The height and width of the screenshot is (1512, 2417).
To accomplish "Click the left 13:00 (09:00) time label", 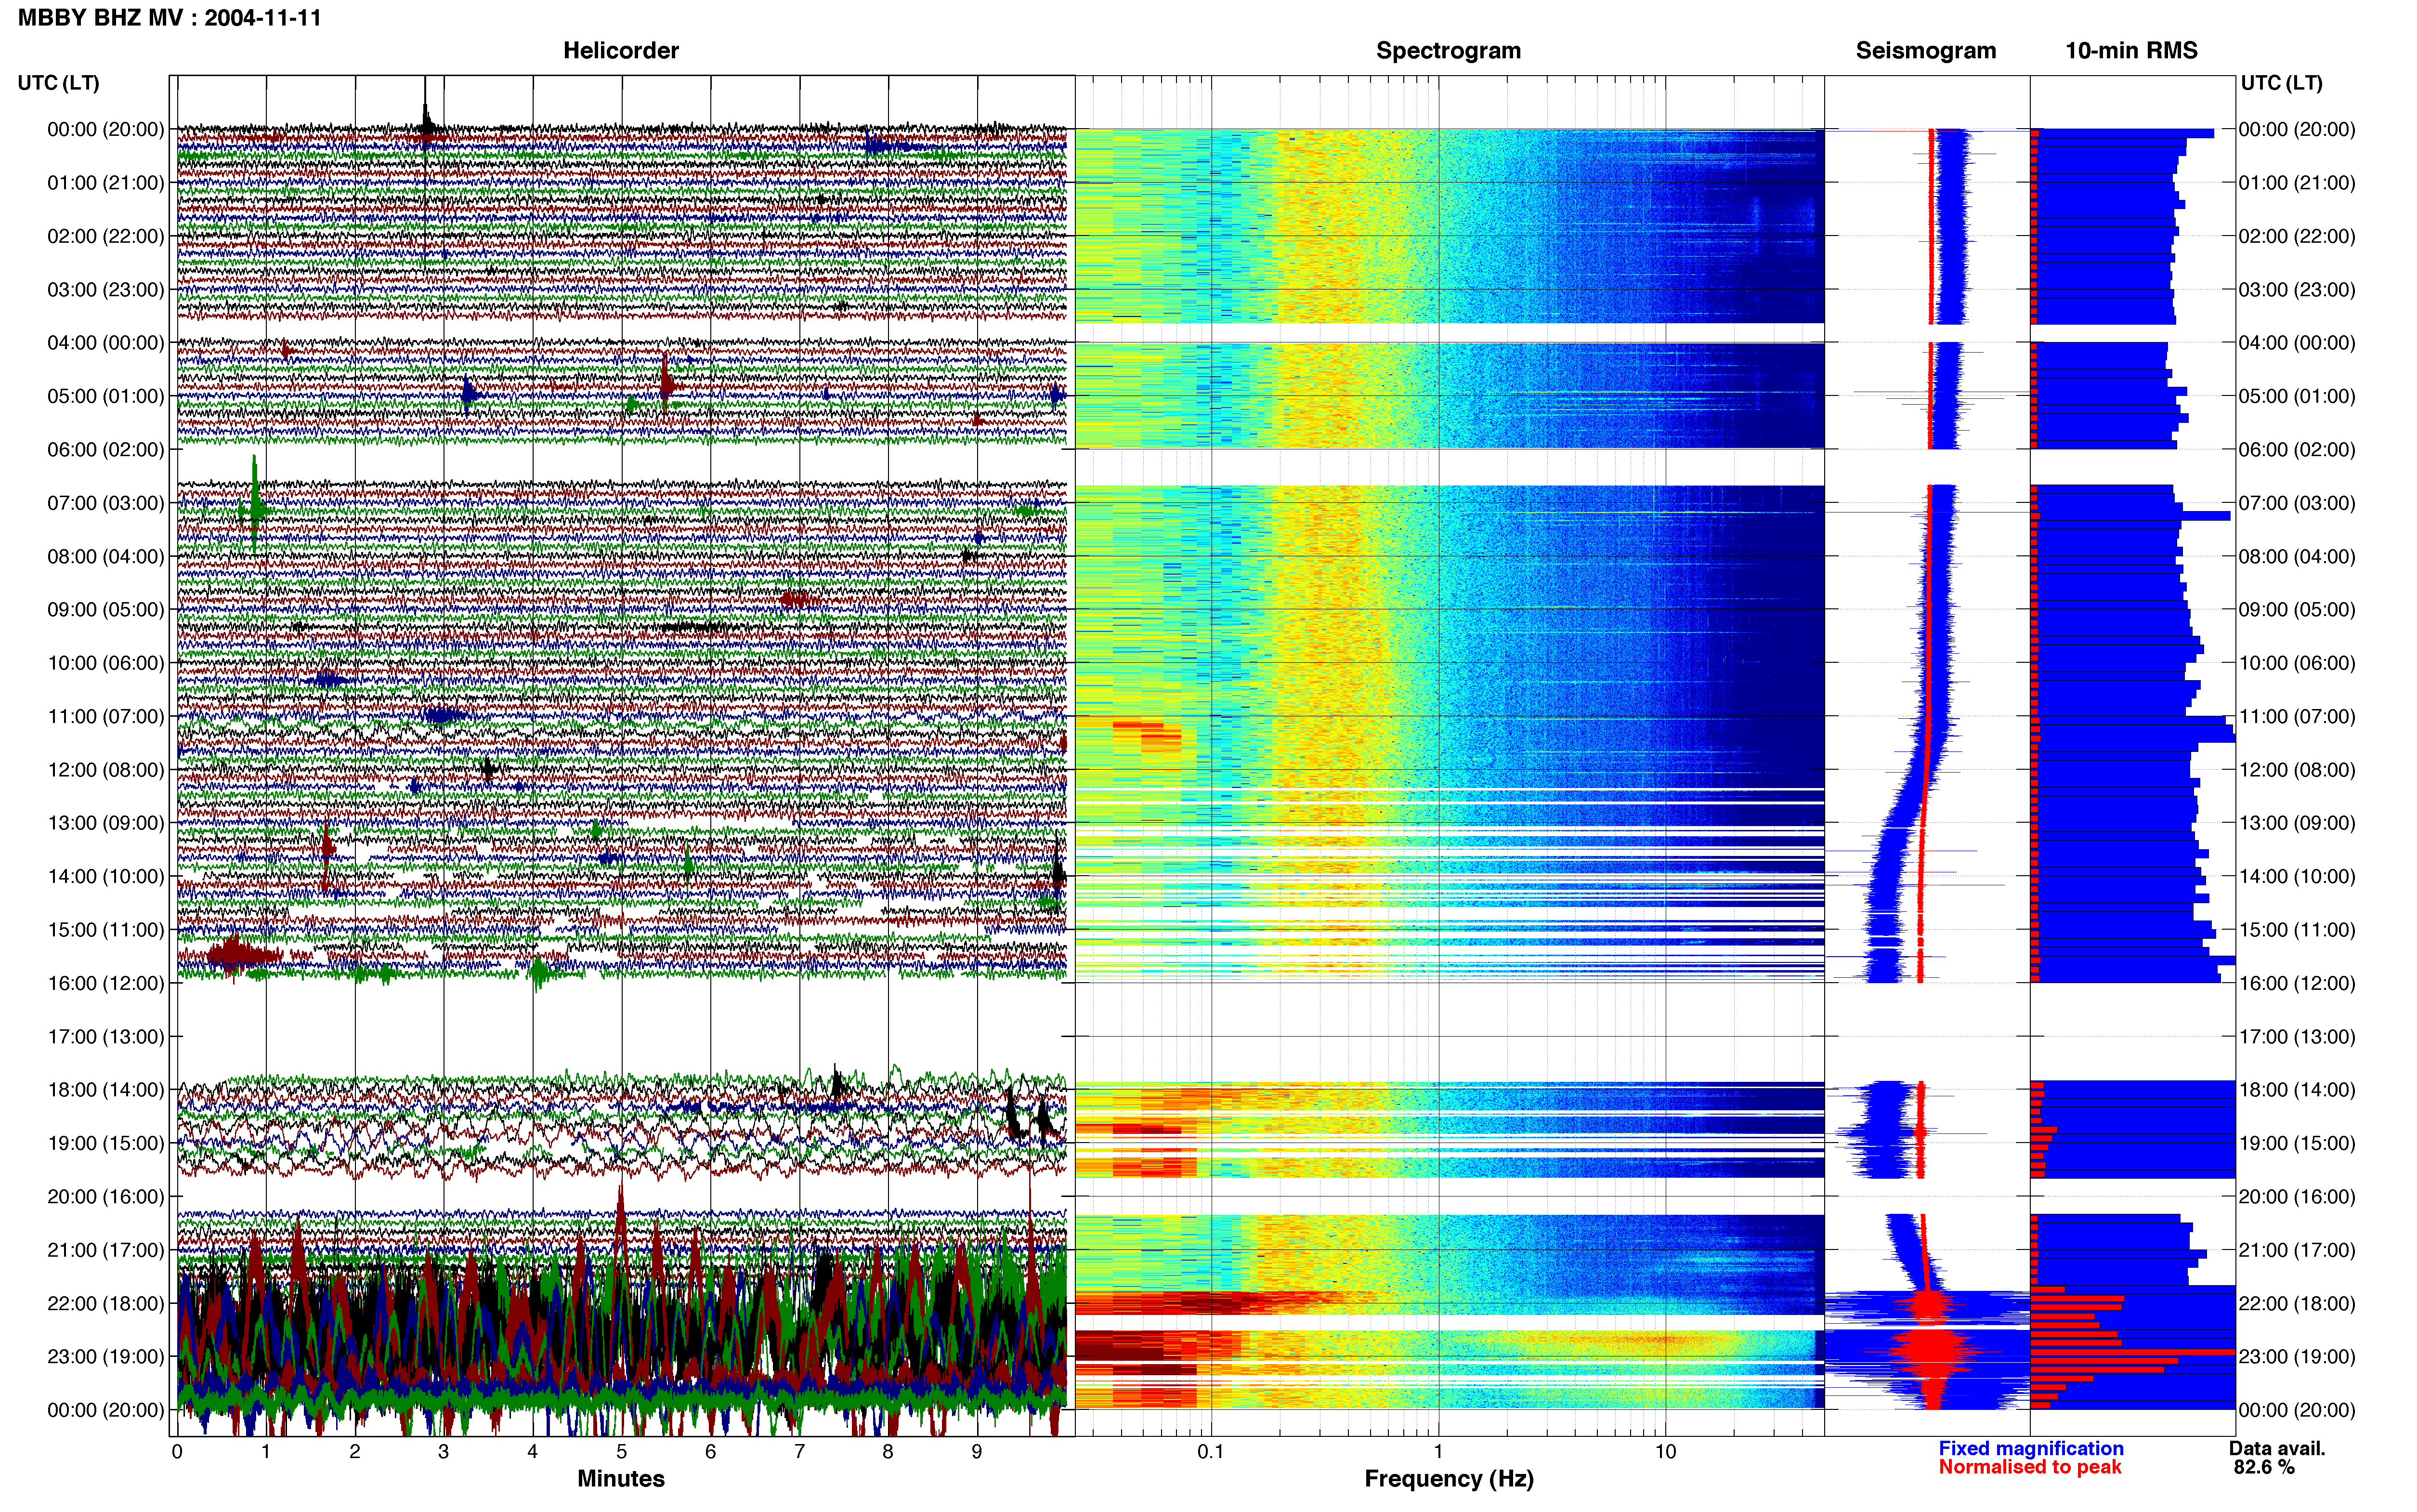I will (x=106, y=822).
